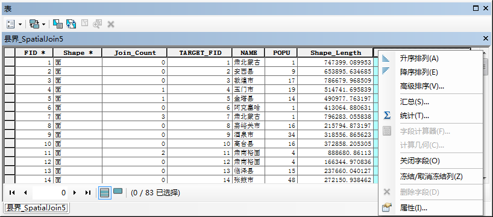This screenshot has width=493, height=217.
Task: Click the POPU column header
Action: pyautogui.click(x=281, y=53)
